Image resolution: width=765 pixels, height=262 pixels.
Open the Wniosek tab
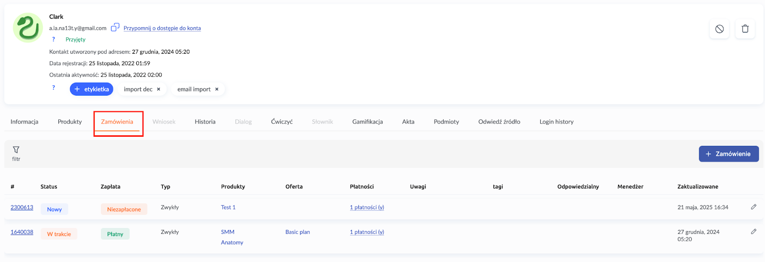click(164, 122)
